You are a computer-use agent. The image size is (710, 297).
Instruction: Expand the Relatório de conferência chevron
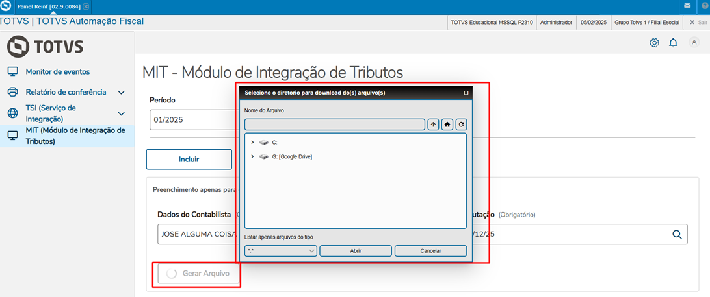coord(122,93)
